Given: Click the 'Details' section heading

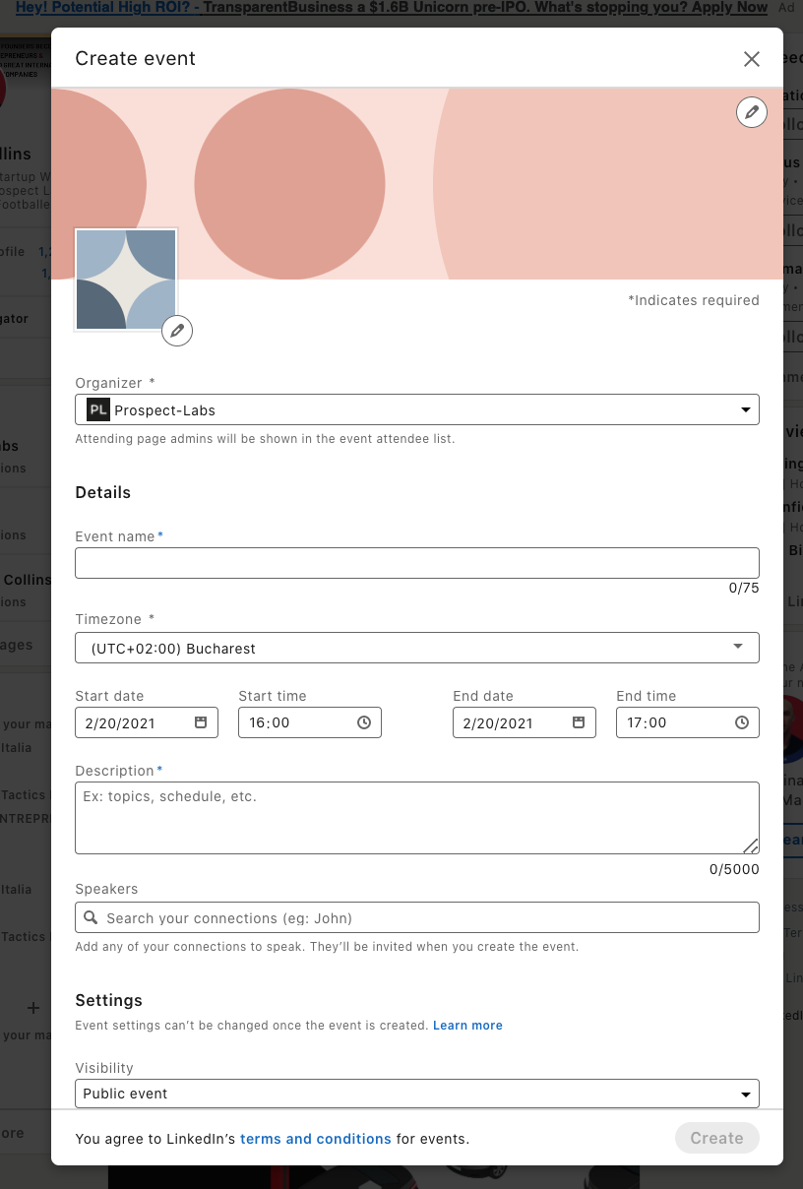Looking at the screenshot, I should point(103,492).
